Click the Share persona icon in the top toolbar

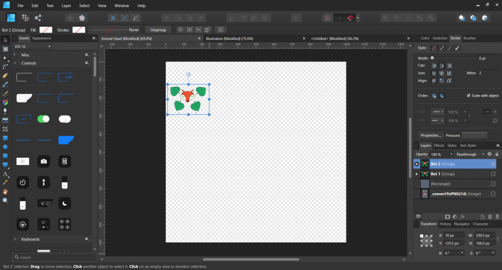coord(38,18)
